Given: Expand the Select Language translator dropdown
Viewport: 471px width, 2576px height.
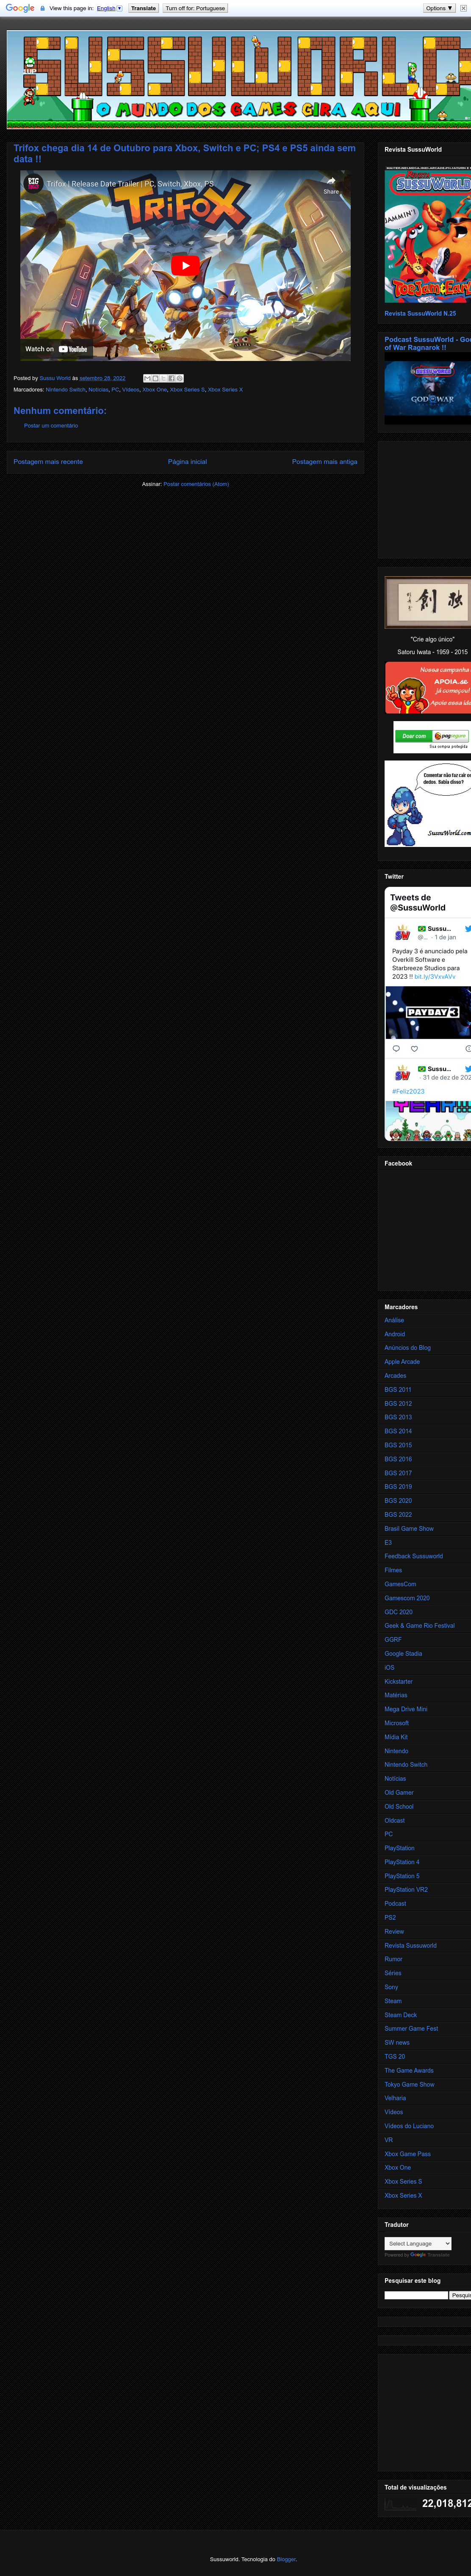Looking at the screenshot, I should [418, 2243].
